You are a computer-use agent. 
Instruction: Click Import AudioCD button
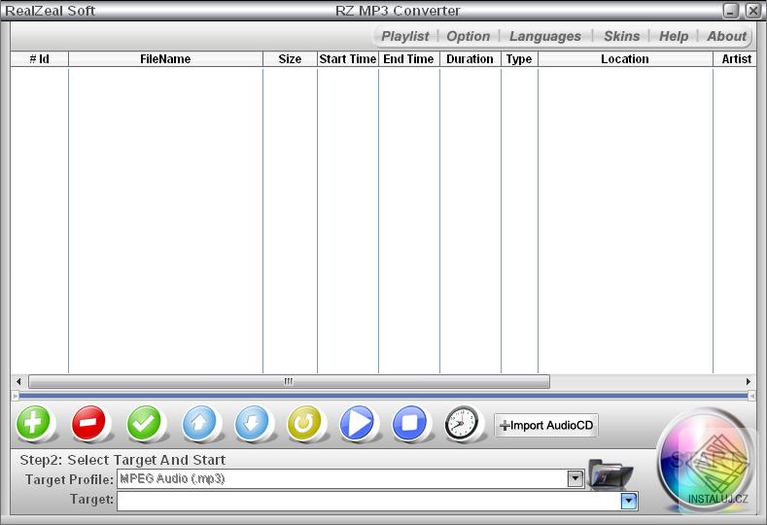pyautogui.click(x=546, y=425)
